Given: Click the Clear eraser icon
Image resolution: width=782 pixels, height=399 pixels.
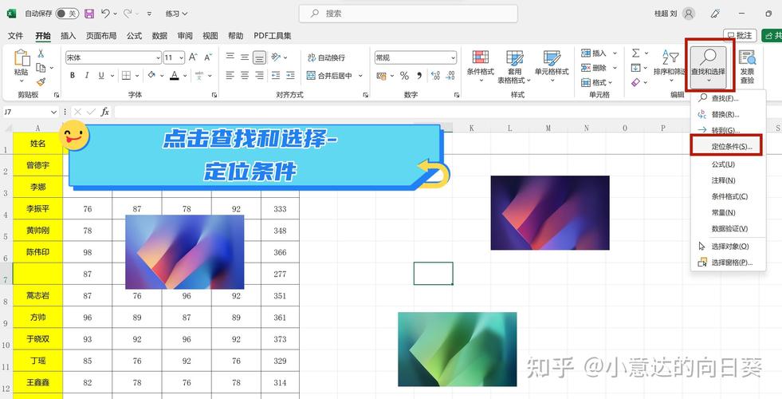Looking at the screenshot, I should (x=635, y=82).
